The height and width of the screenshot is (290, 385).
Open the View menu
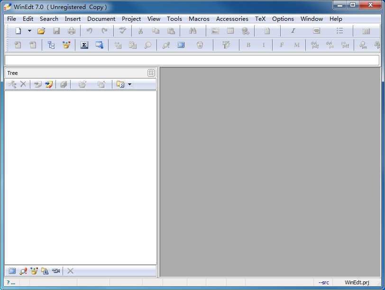point(154,19)
